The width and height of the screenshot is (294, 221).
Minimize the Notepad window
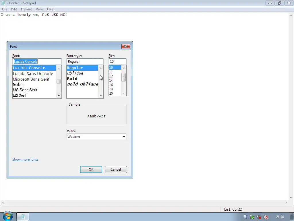tap(270, 3)
